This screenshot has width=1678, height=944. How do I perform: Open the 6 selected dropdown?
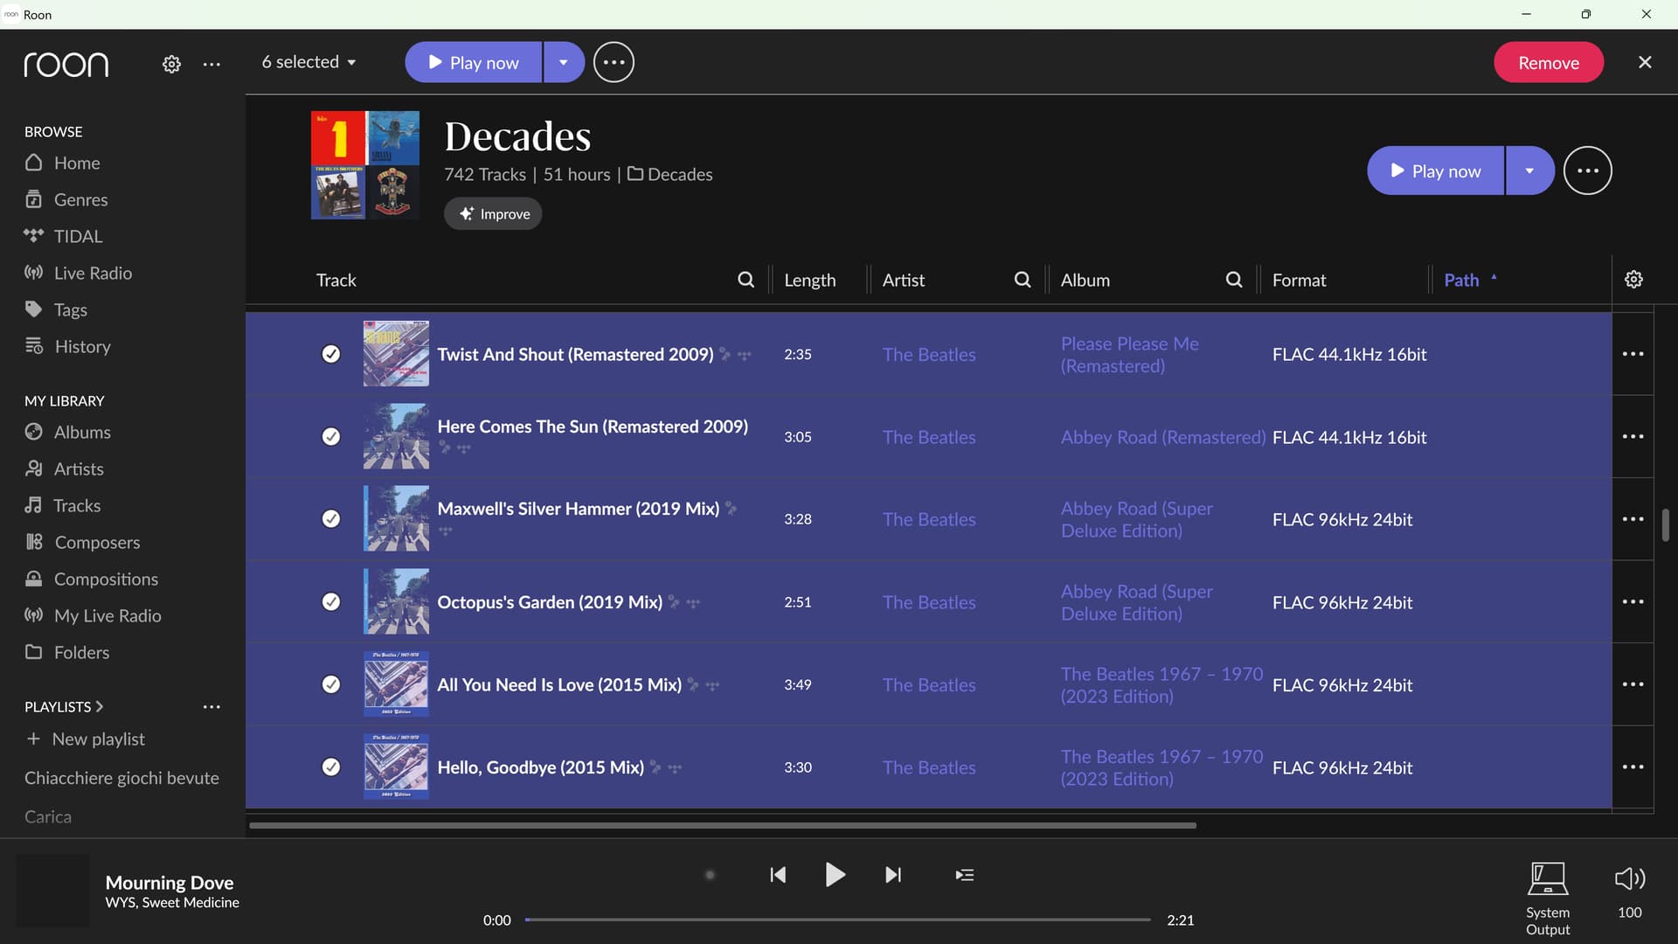pyautogui.click(x=309, y=62)
